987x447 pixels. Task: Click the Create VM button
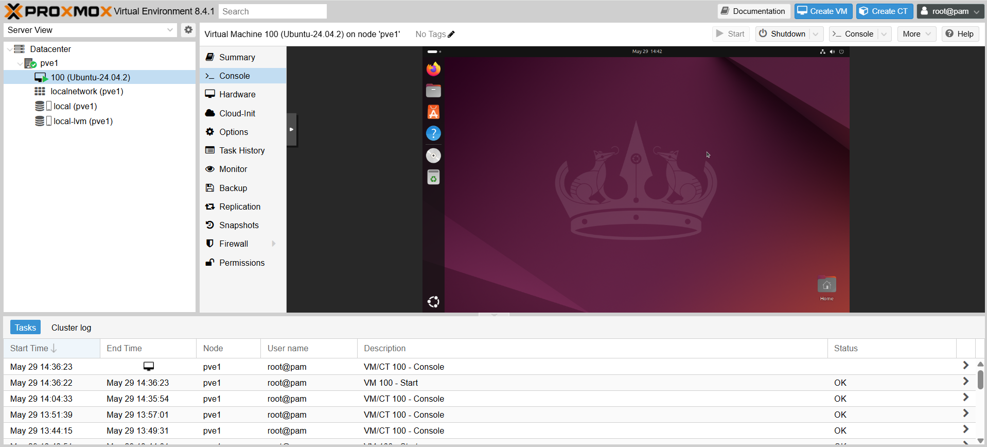click(x=823, y=11)
